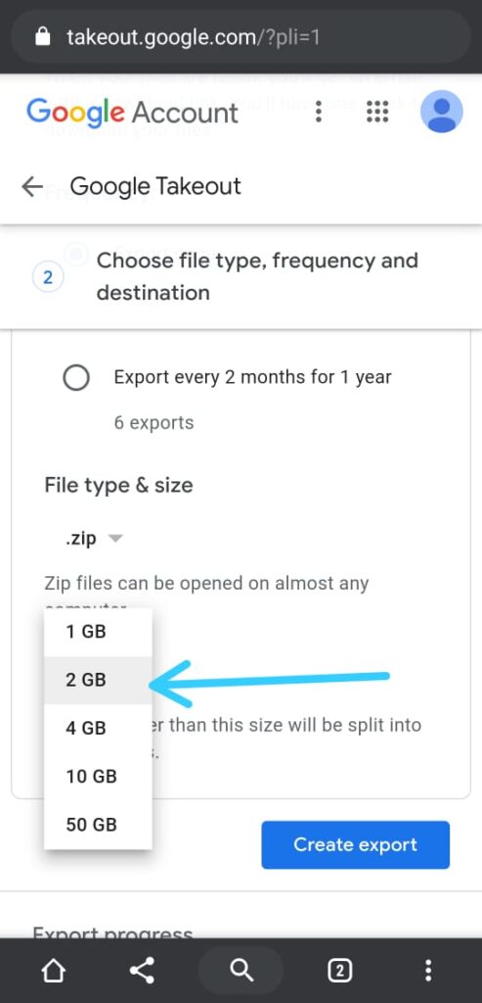Tap the lock icon in address bar
Image resolution: width=482 pixels, height=1003 pixels.
pyautogui.click(x=42, y=37)
